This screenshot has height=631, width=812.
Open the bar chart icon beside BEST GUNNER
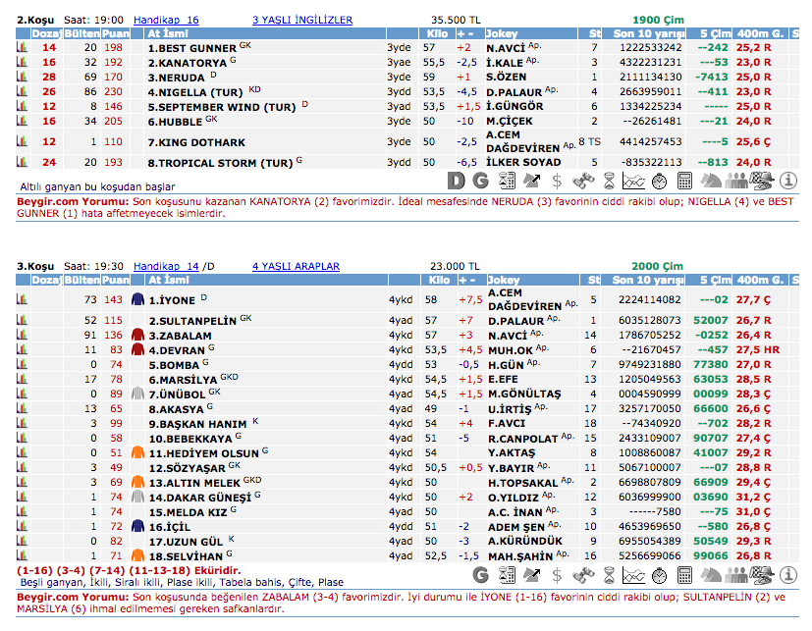21,47
